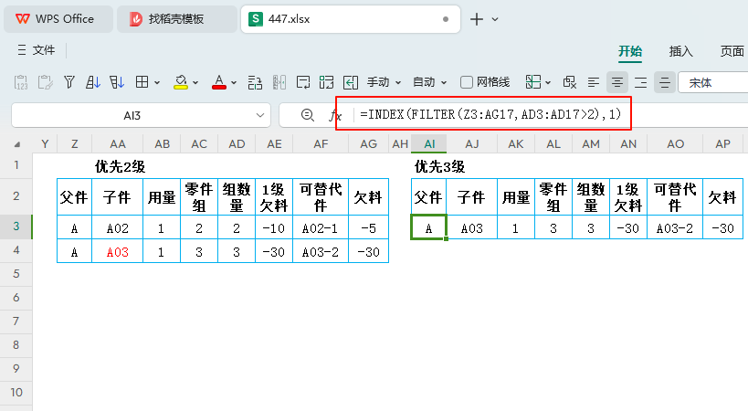Click the 找稻壳模板 red icon
748x411 pixels.
[x=136, y=19]
